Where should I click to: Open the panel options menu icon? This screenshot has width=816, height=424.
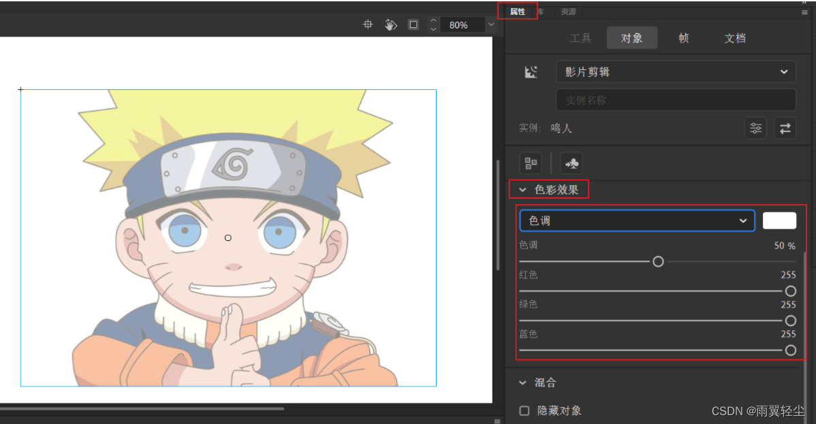point(804,12)
